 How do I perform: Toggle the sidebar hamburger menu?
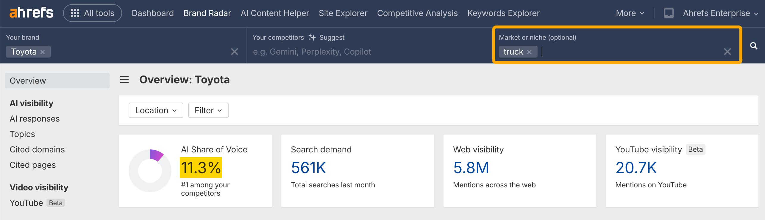click(124, 79)
